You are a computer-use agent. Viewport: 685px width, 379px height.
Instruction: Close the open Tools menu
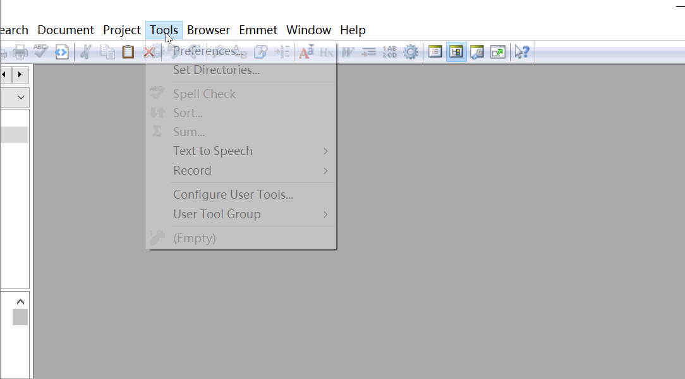[x=164, y=30]
